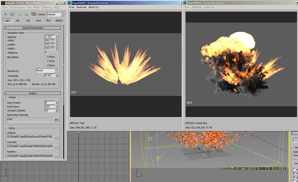298x182 pixels.
Task: Click the Z None boundless button
Action: click(51, 65)
